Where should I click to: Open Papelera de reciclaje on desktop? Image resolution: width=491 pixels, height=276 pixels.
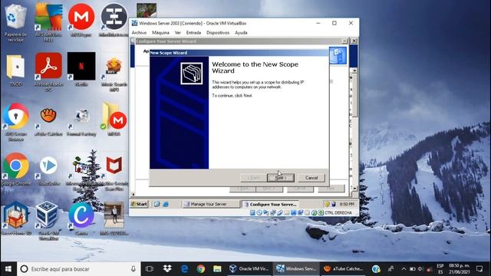click(15, 22)
